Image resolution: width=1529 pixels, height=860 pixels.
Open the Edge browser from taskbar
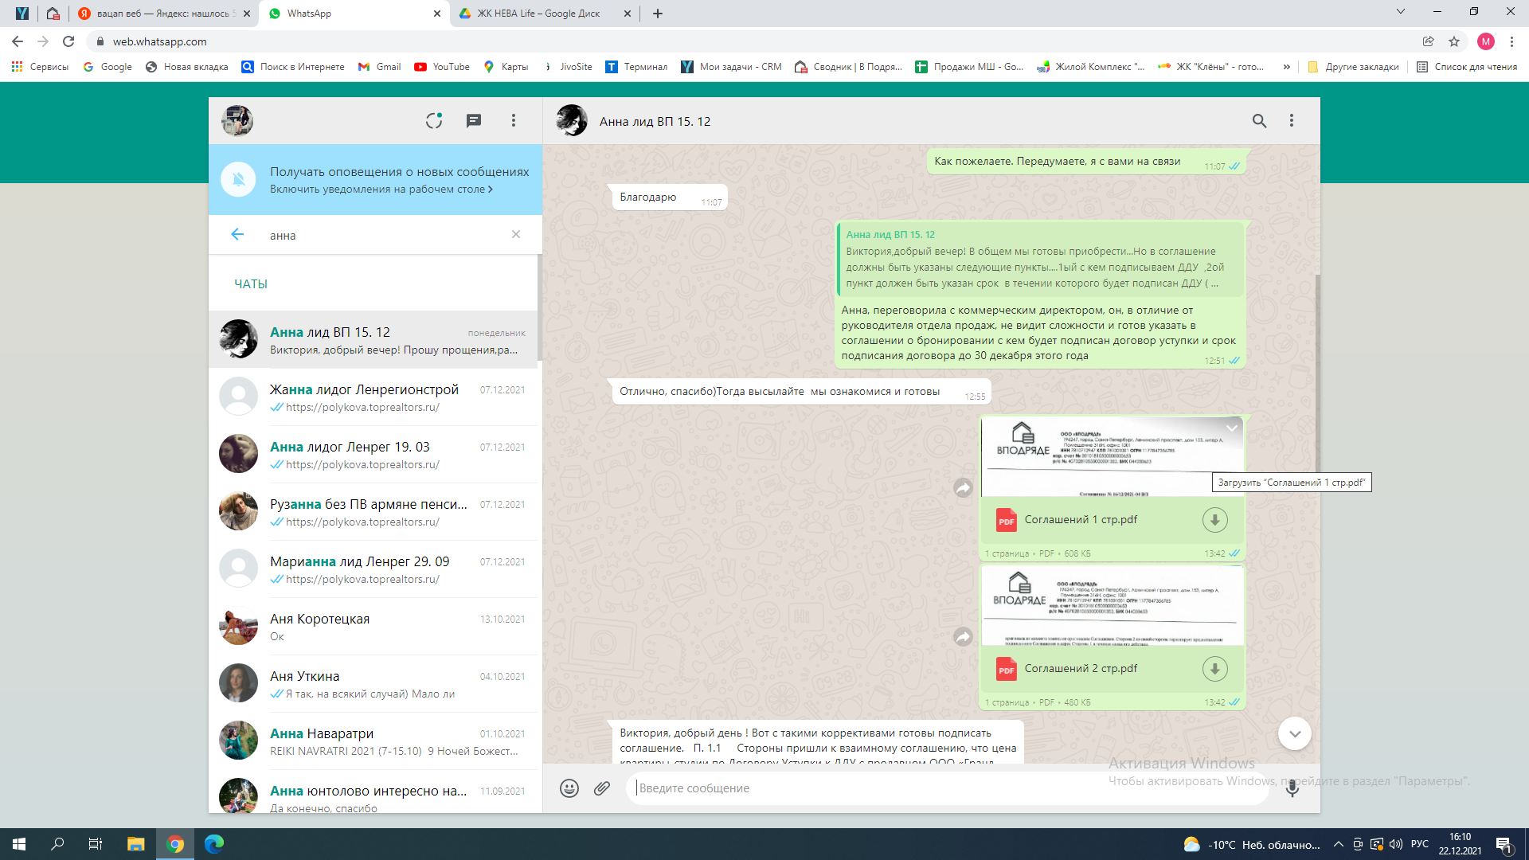tap(214, 844)
